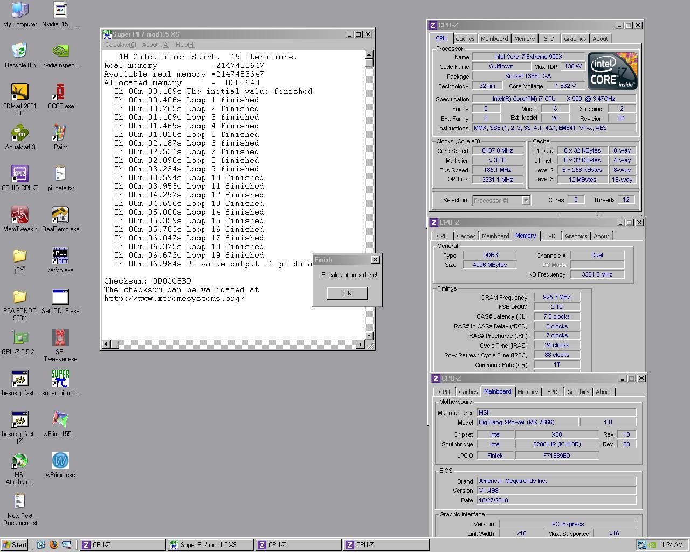The height and width of the screenshot is (552, 690).
Task: Open first hexus_pifast shortcut
Action: pos(20,383)
